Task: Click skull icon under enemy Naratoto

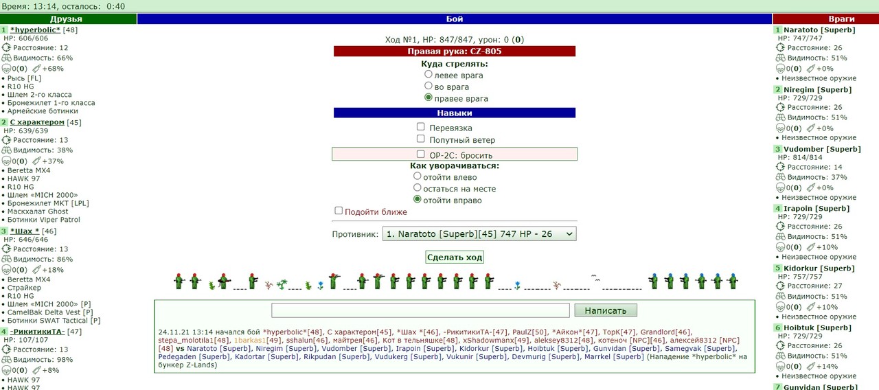Action: pyautogui.click(x=781, y=69)
